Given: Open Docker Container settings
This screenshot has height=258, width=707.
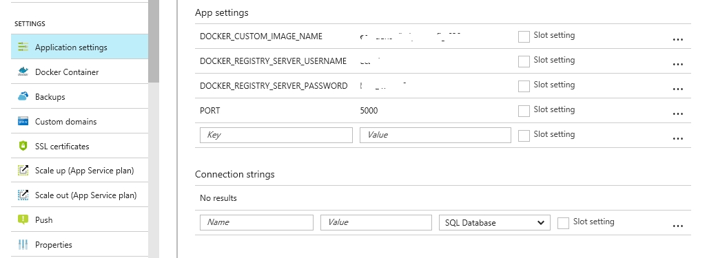Looking at the screenshot, I should tap(79, 72).
